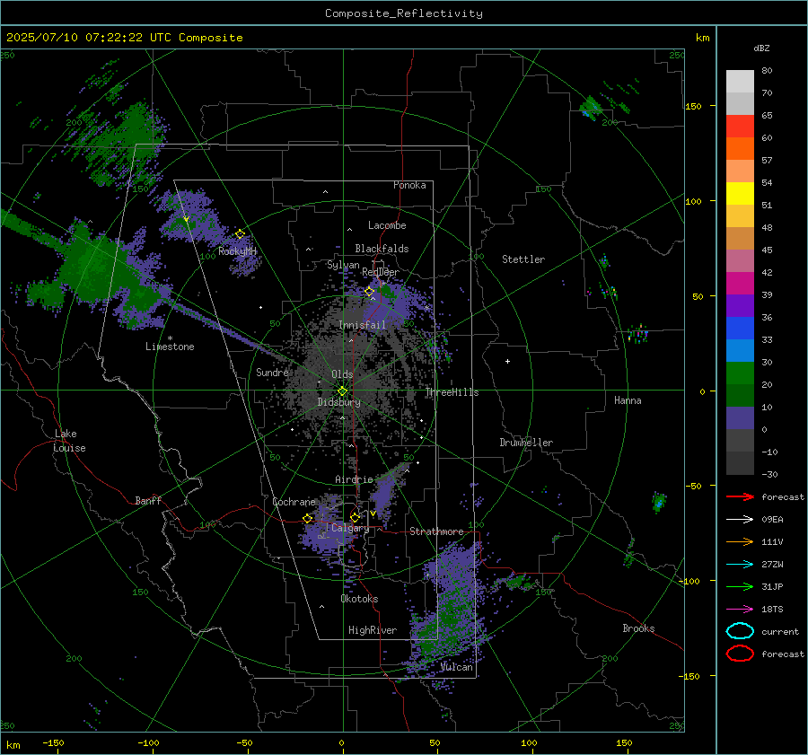Click the red forecast ellipse legend icon
Screen dimensions: 808x755
point(740,654)
